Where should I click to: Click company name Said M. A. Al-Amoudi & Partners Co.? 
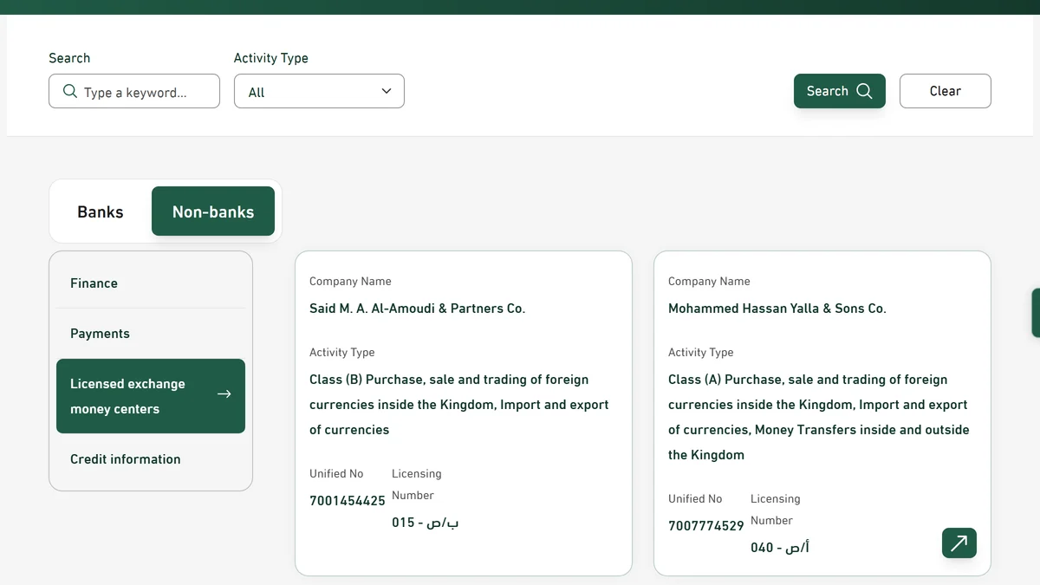point(418,309)
